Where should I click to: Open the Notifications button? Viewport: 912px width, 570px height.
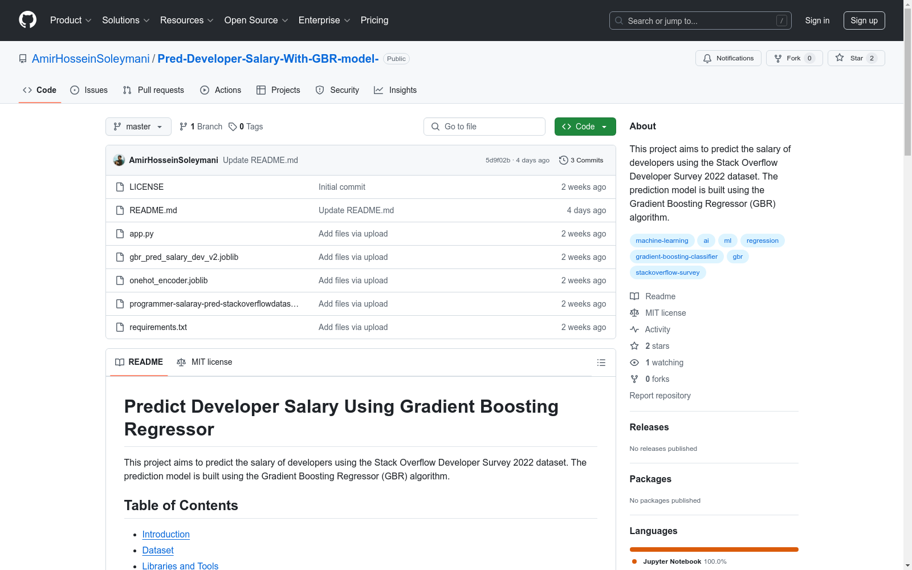[x=728, y=58]
